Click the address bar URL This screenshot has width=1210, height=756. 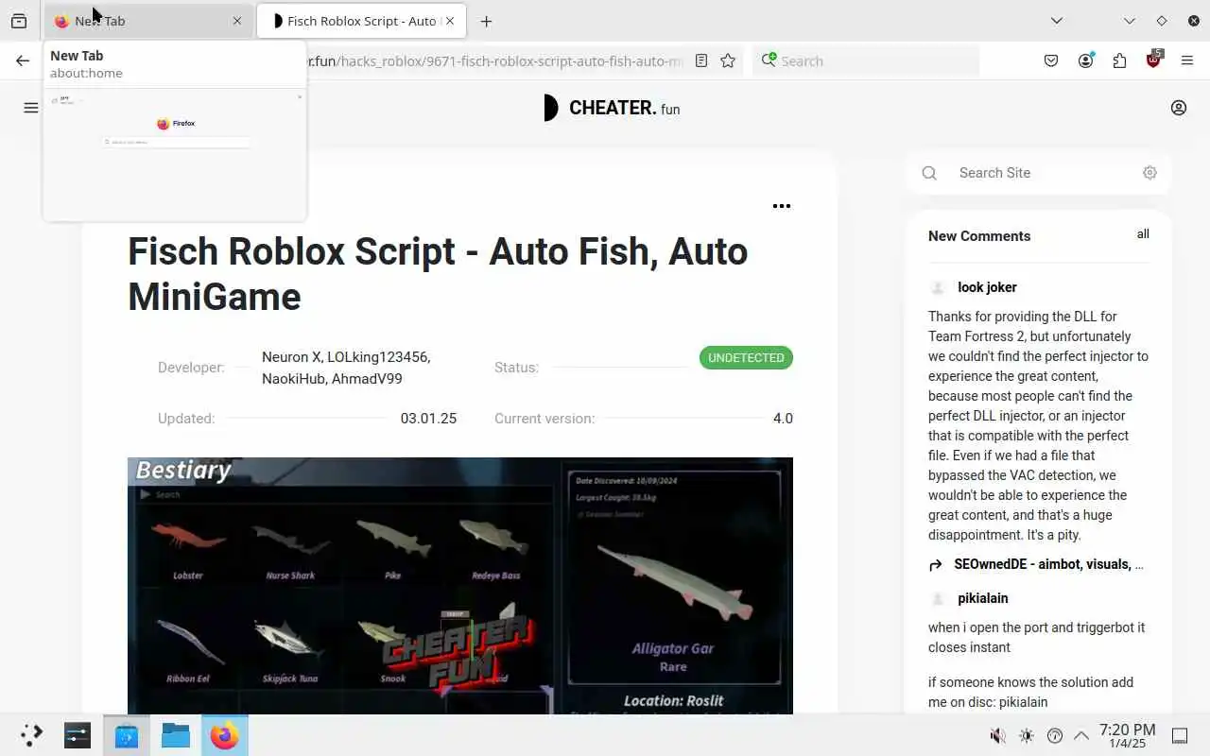point(494,60)
